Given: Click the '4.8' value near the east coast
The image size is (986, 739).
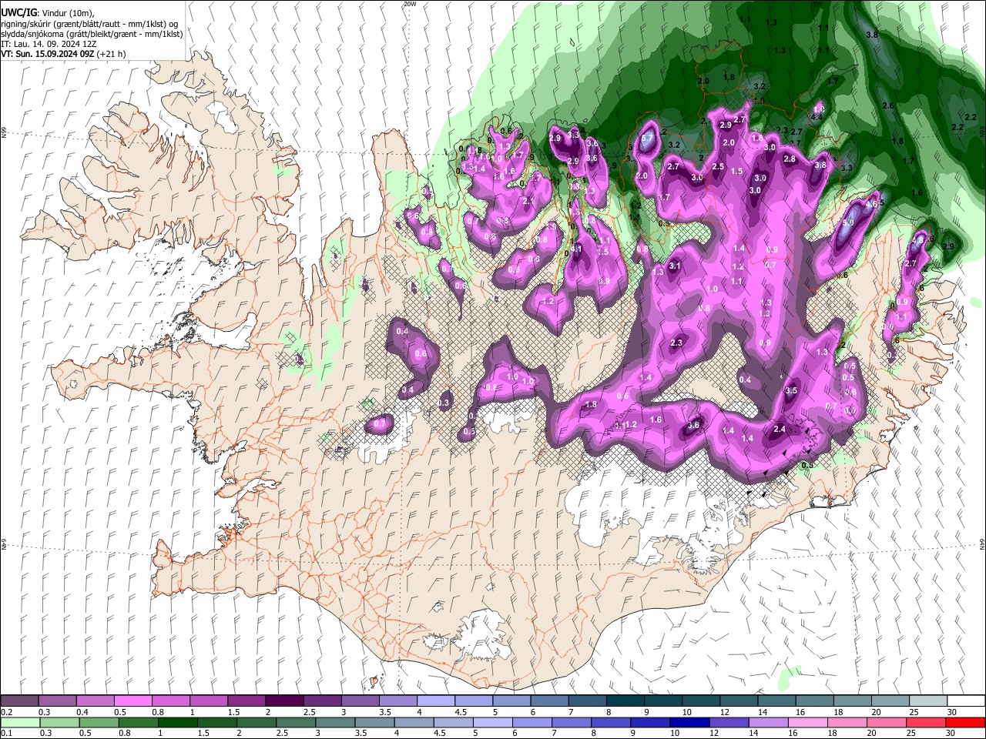Looking at the screenshot, I should 917,241.
